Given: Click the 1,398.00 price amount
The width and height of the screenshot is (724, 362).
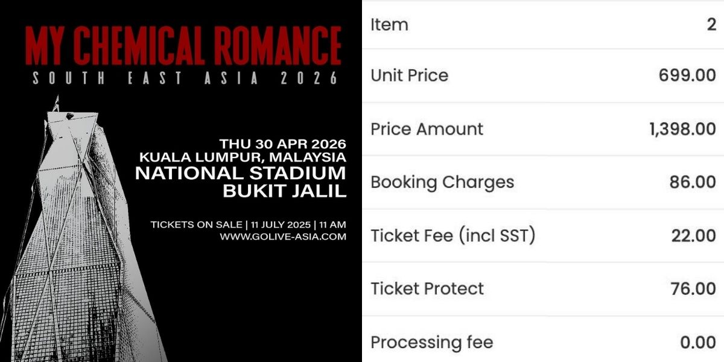Looking at the screenshot, I should [x=683, y=129].
